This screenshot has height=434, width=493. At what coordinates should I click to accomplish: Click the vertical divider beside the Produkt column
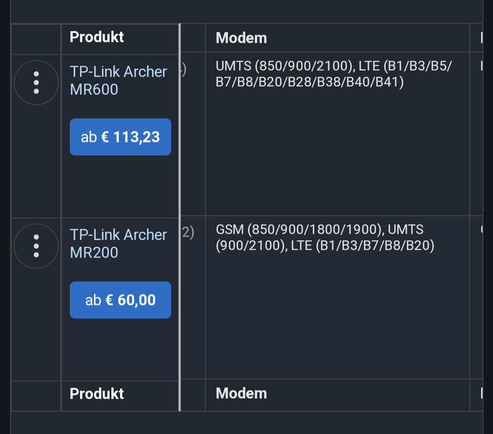[180, 217]
